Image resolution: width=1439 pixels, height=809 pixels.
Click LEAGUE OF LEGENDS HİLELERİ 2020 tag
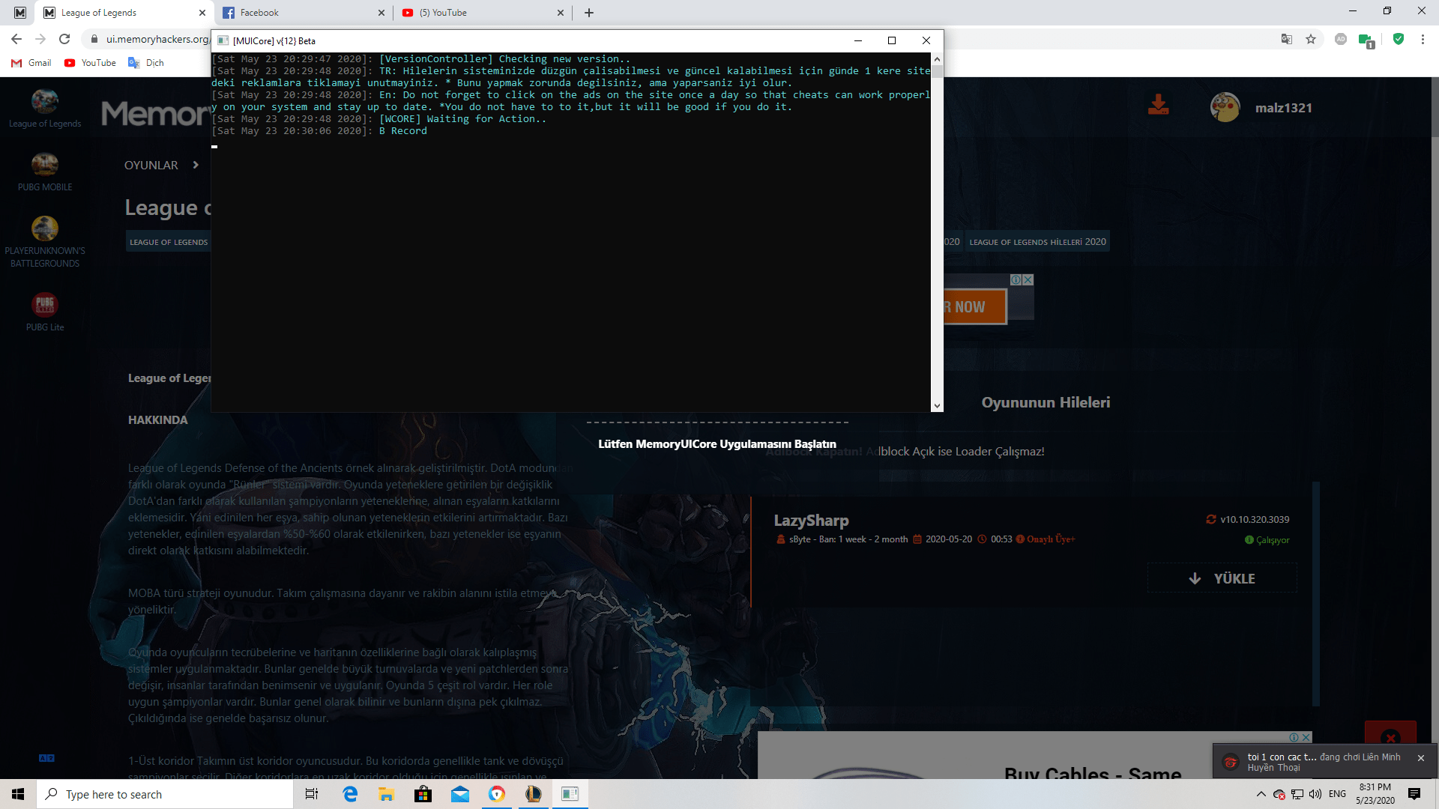pyautogui.click(x=1037, y=242)
